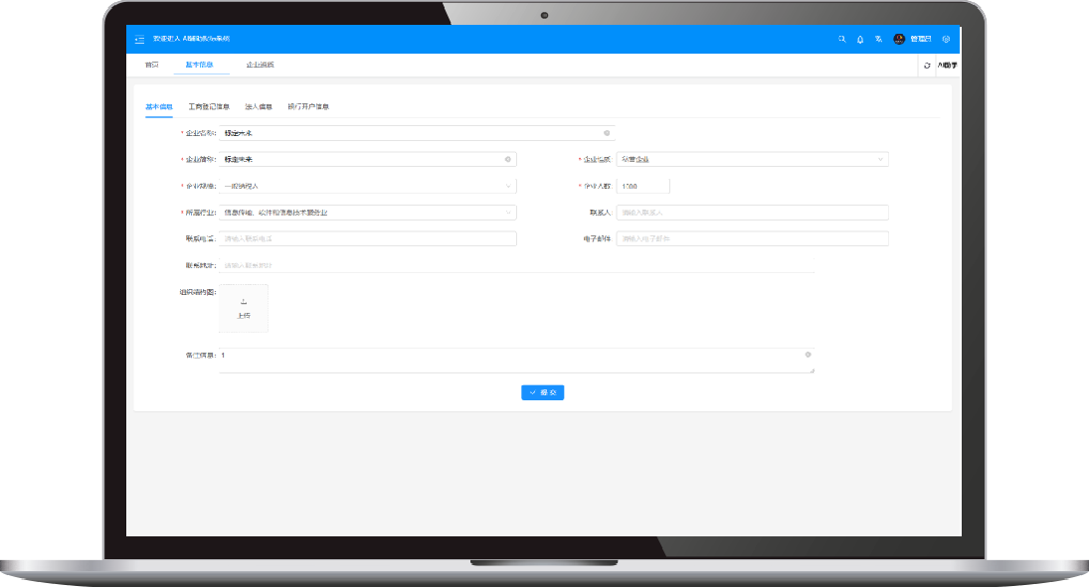Open the notification bell
This screenshot has height=588, width=1089.
(860, 40)
